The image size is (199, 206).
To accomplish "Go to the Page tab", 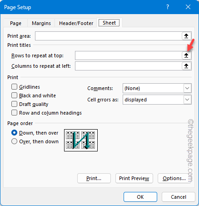I will pos(15,23).
